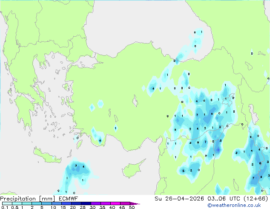Click the 20–25 mm legend color box
This screenshot has height=209, width=270.
(x=76, y=203)
